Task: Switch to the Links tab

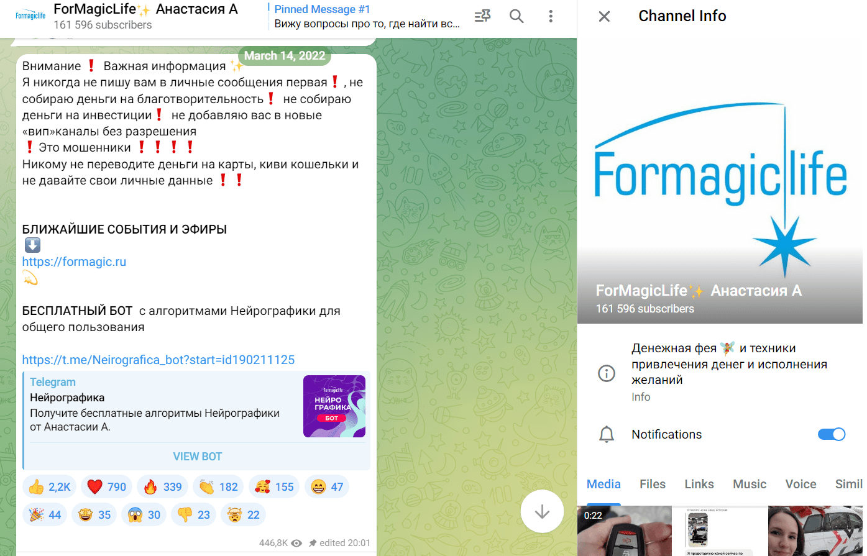Action: click(x=699, y=484)
